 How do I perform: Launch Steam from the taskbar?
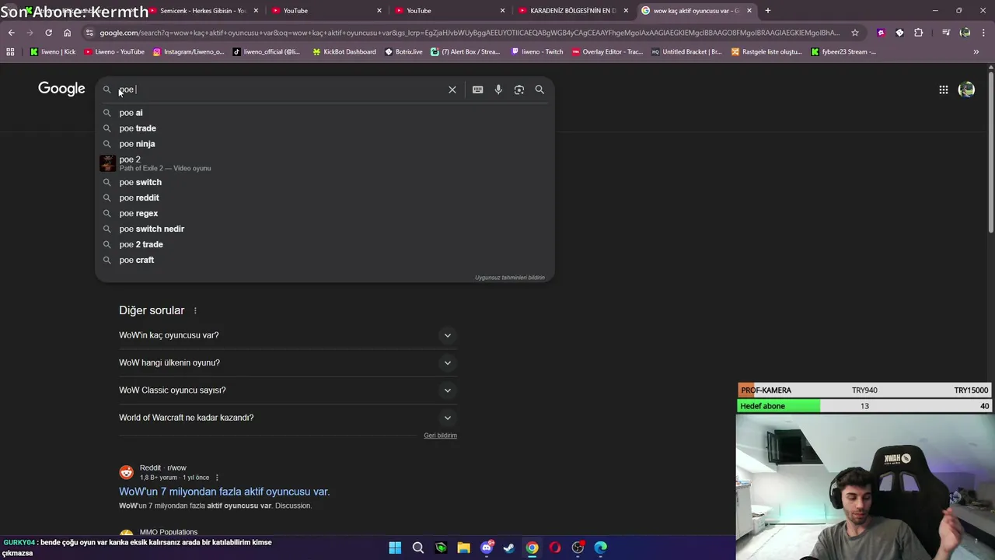pyautogui.click(x=509, y=548)
